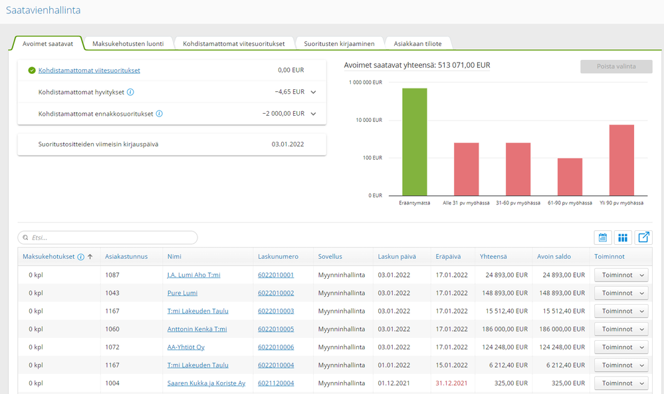Switch to the Maksukehotusten luonti tab
The height and width of the screenshot is (394, 664).
point(128,44)
